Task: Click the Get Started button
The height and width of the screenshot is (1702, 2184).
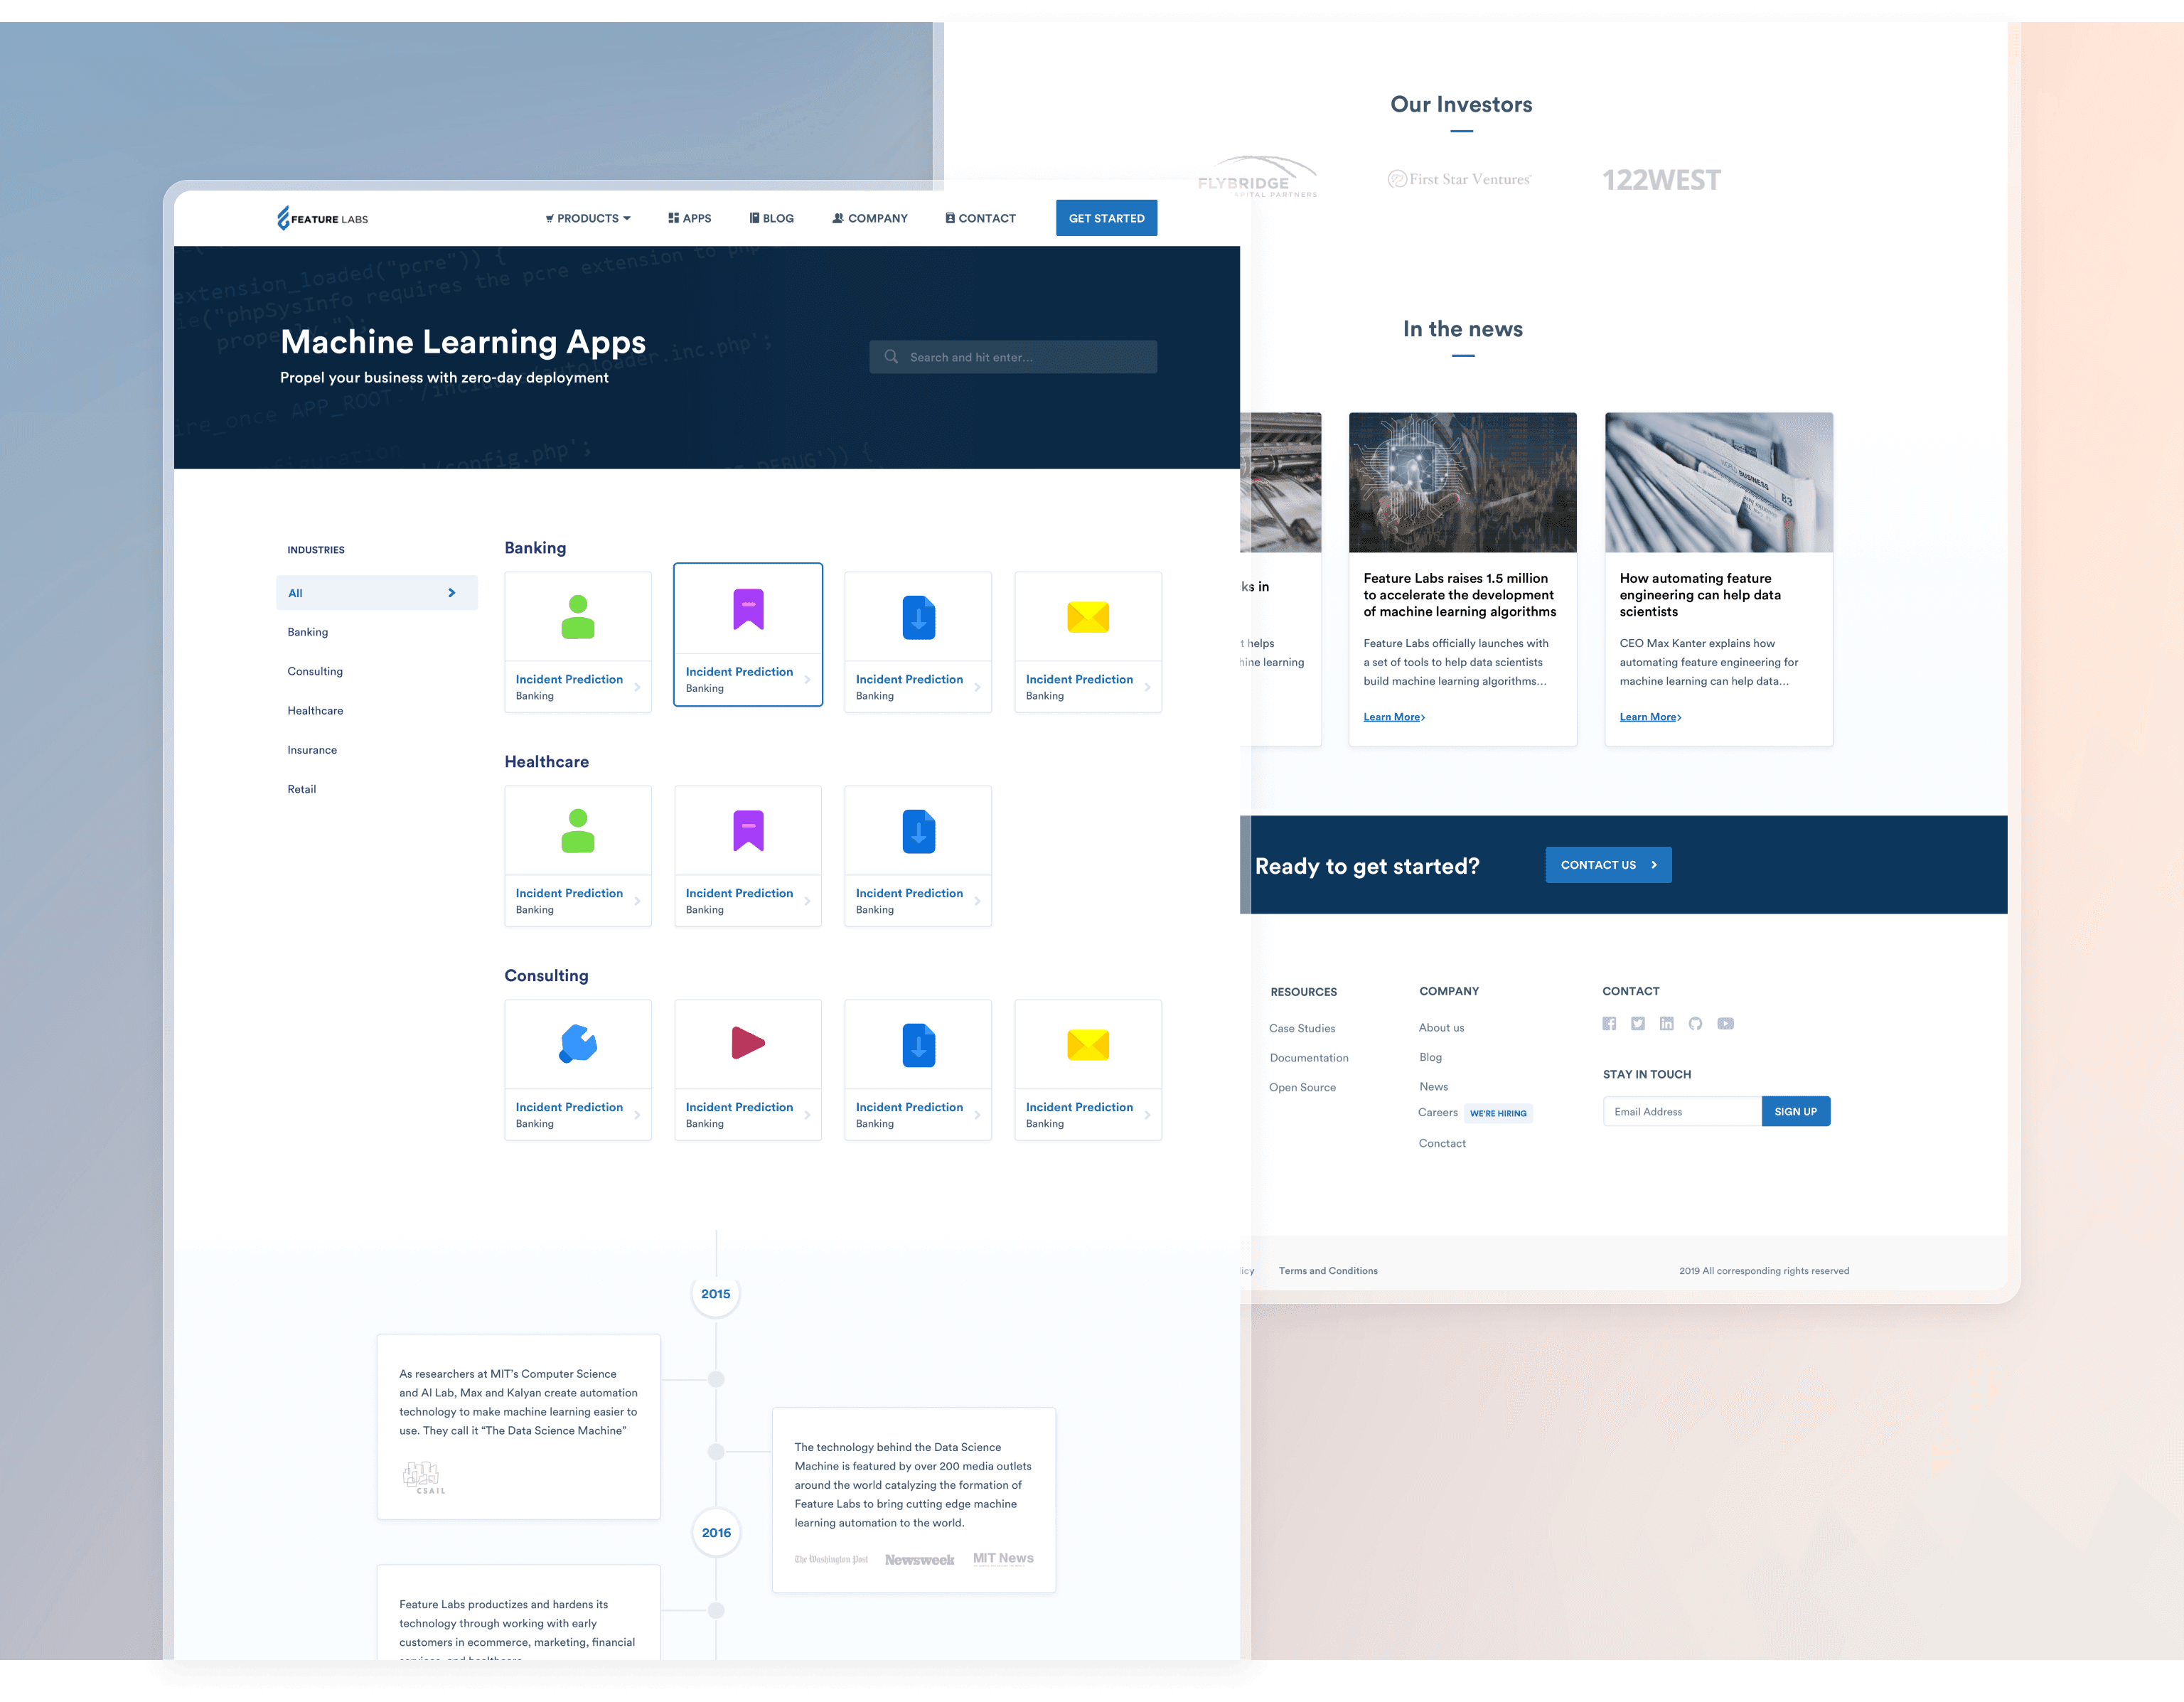Action: (x=1106, y=218)
